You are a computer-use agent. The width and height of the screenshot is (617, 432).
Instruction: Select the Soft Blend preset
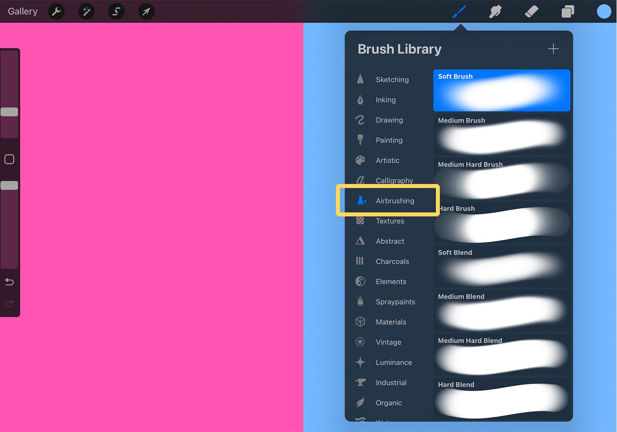pyautogui.click(x=502, y=266)
